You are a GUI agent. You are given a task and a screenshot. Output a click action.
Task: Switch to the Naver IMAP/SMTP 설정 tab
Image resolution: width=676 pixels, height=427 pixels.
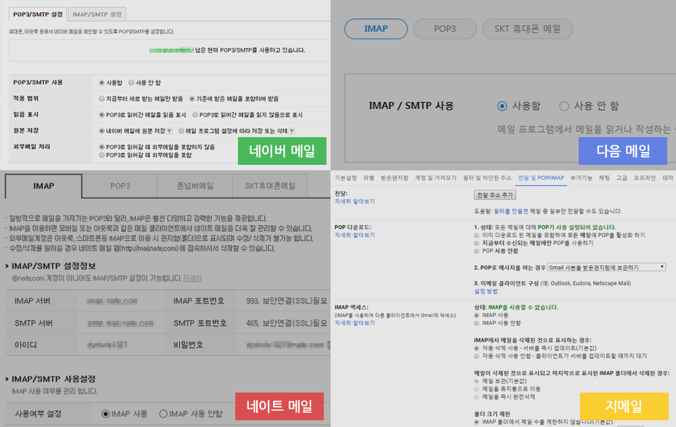(97, 14)
